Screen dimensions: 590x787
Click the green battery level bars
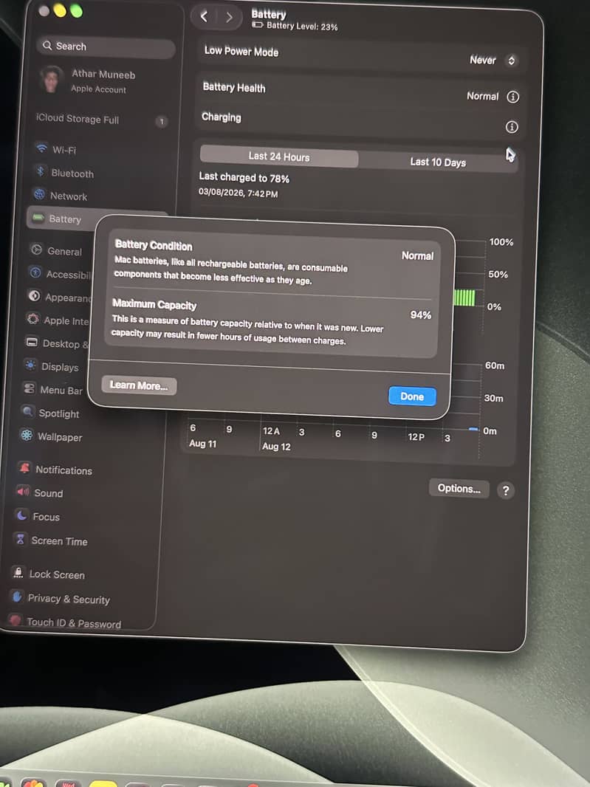point(464,298)
